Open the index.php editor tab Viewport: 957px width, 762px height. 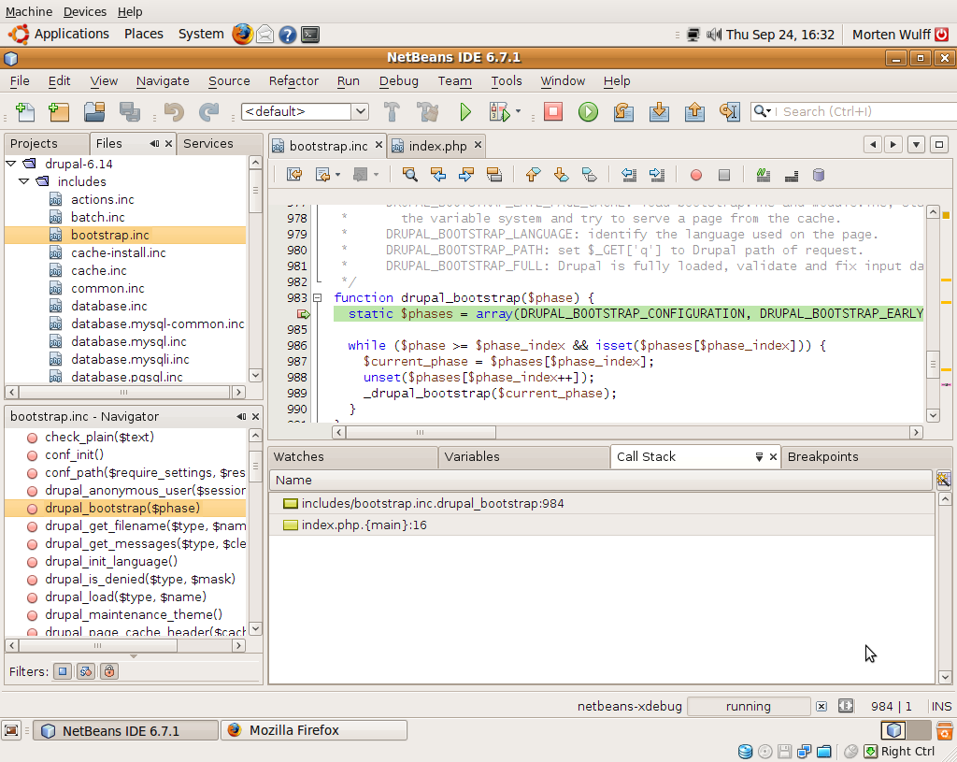pos(437,146)
